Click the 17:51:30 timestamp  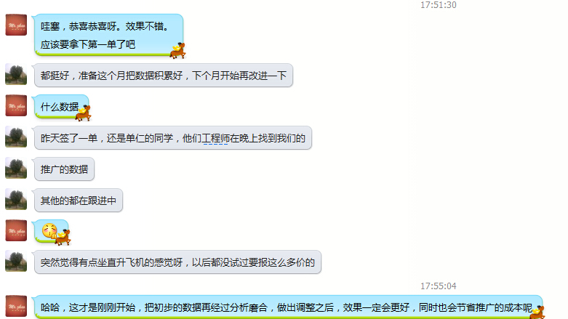click(439, 4)
